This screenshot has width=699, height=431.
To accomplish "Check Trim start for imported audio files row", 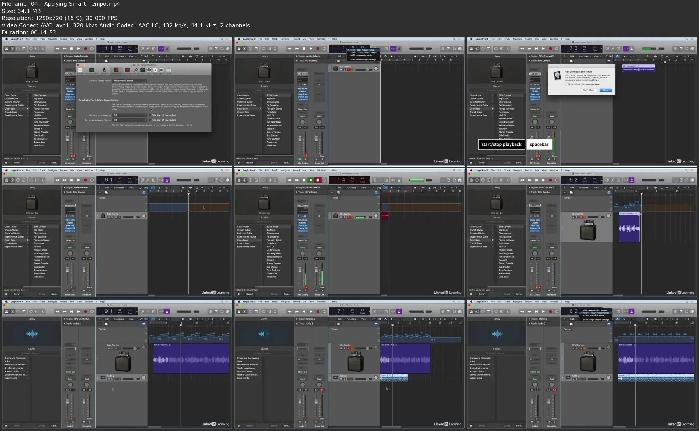I will [x=150, y=120].
